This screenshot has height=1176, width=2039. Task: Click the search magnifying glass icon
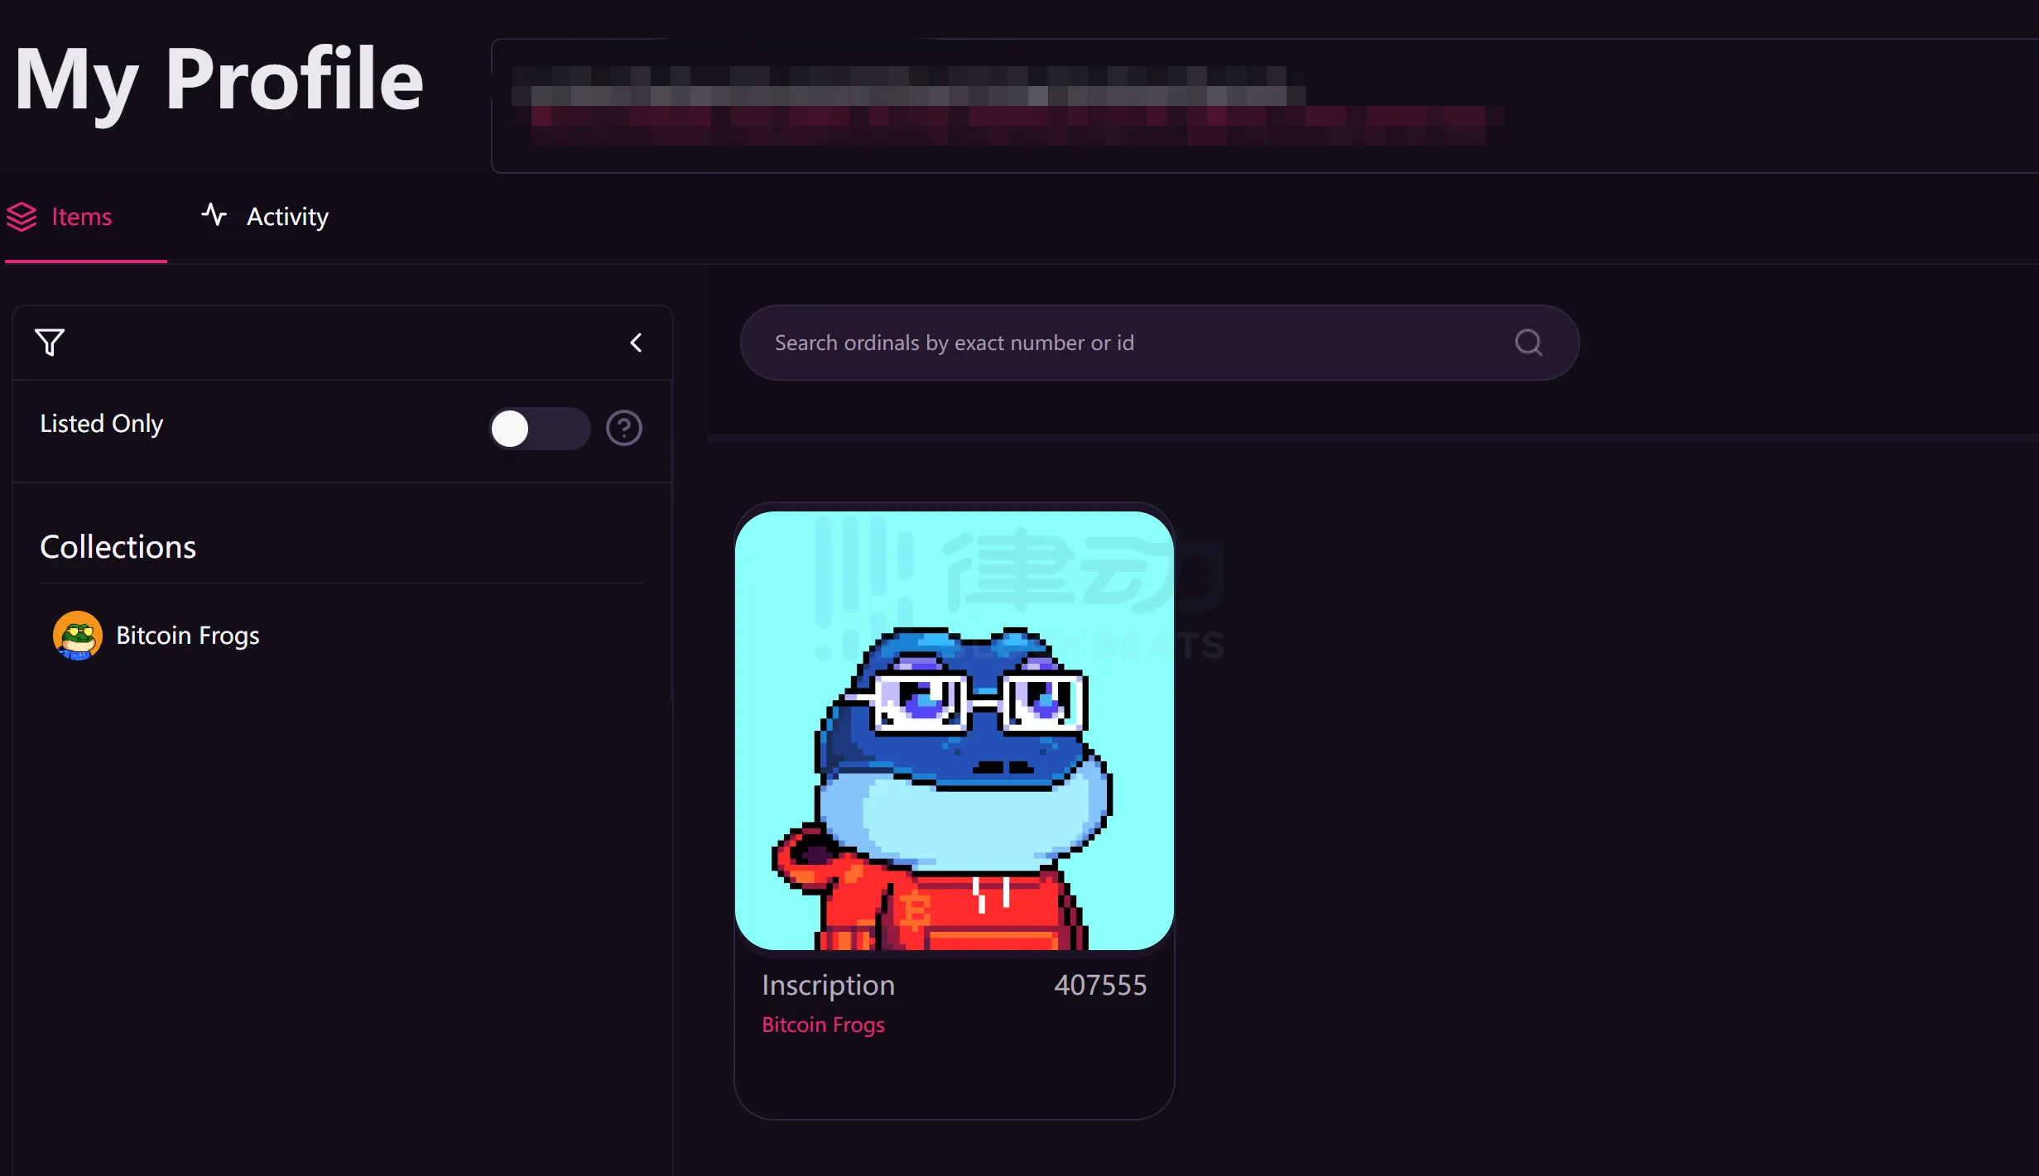coord(1529,343)
